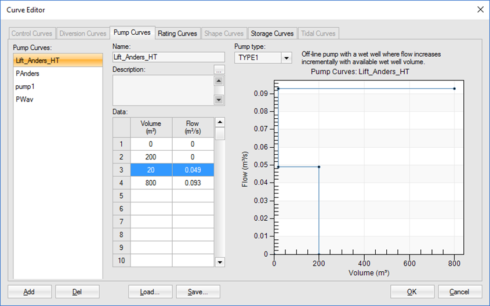Switch to the Storage Curves tab
Viewport: 490px width, 306px height.
(272, 34)
